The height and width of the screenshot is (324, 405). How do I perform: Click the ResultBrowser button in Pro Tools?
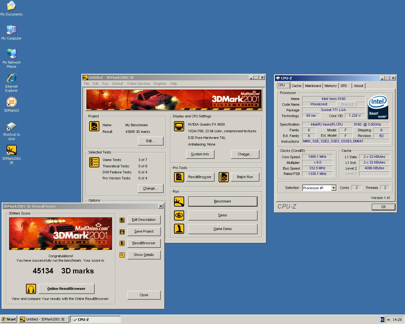click(200, 177)
